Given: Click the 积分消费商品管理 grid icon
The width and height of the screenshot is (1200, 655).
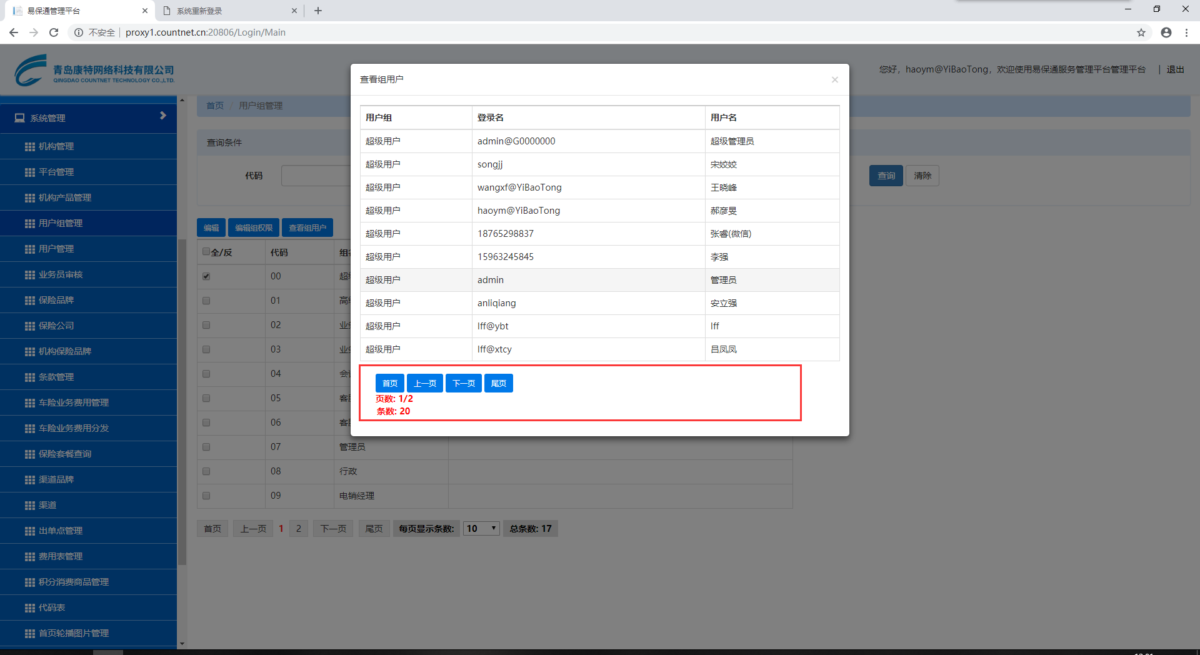Looking at the screenshot, I should (29, 582).
